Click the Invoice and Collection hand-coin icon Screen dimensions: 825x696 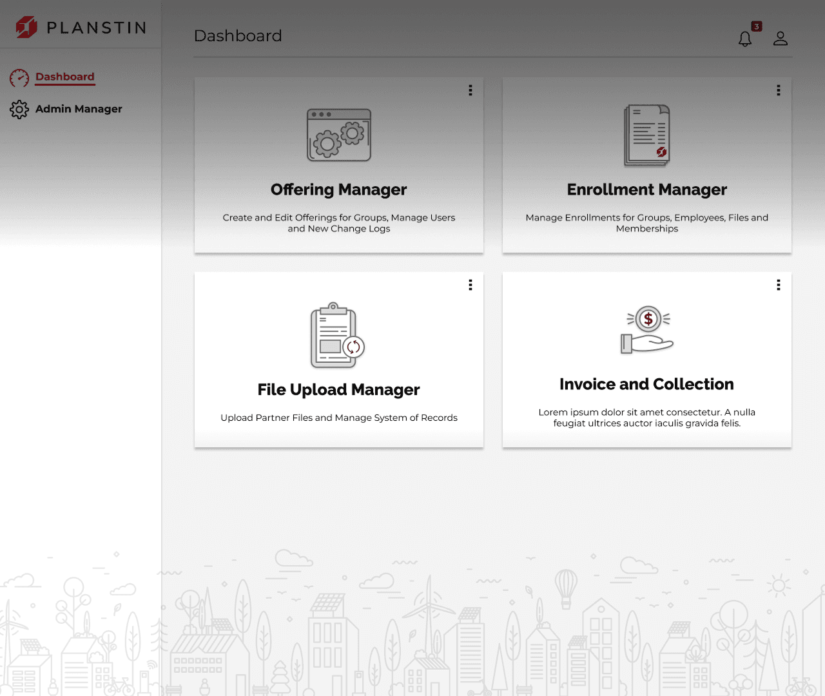(647, 330)
